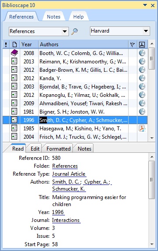158x251 pixels.
Task: Click author link Smith, D. C.
Action: coord(67,182)
